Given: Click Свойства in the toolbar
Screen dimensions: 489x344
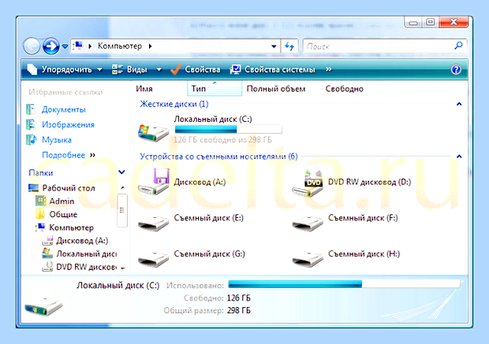Looking at the screenshot, I should (x=196, y=69).
